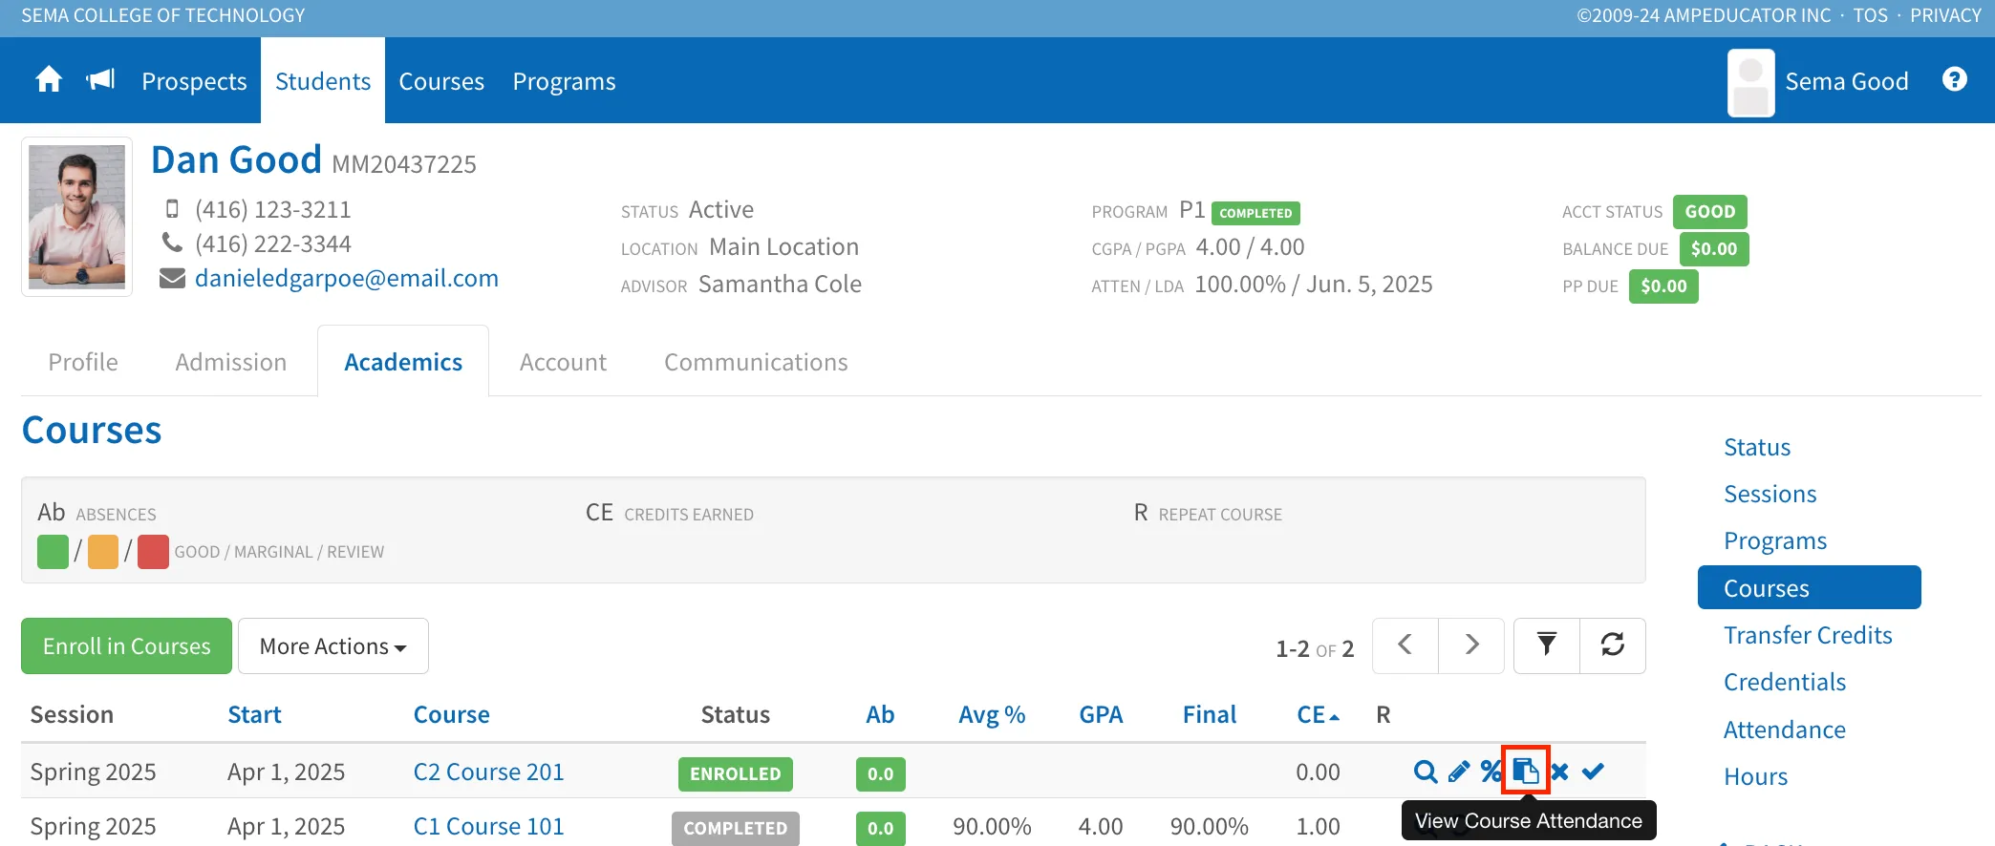The width and height of the screenshot is (1995, 846).
Task: Select the Students navigation tab
Action: point(323,81)
